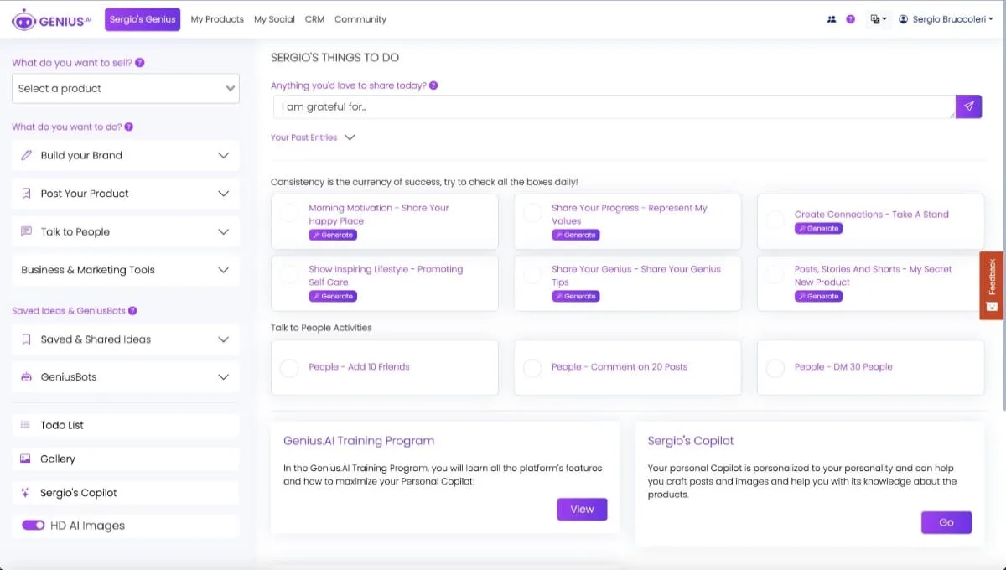
Task: Click help icon next to 'What do you want to sell?'
Action: click(140, 63)
